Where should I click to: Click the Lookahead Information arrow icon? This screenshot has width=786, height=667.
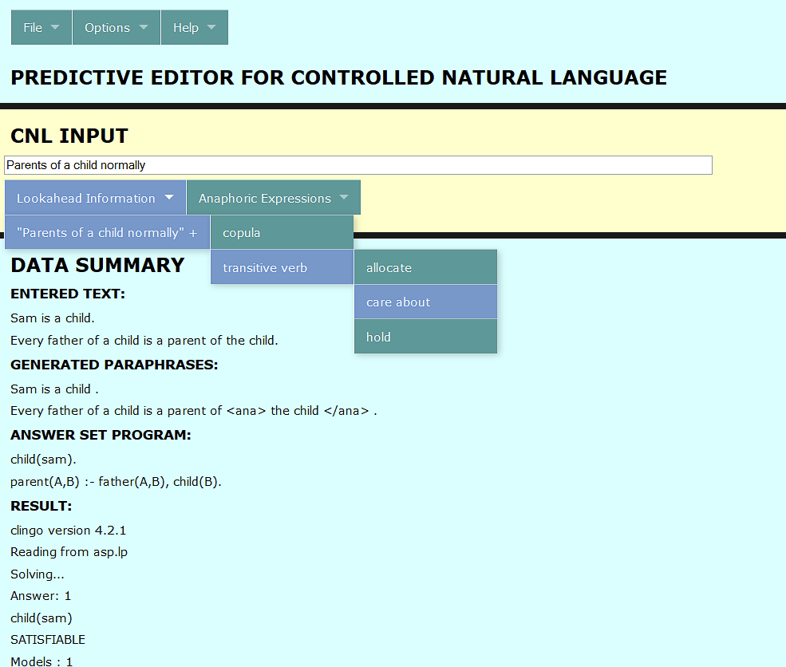[x=169, y=197]
